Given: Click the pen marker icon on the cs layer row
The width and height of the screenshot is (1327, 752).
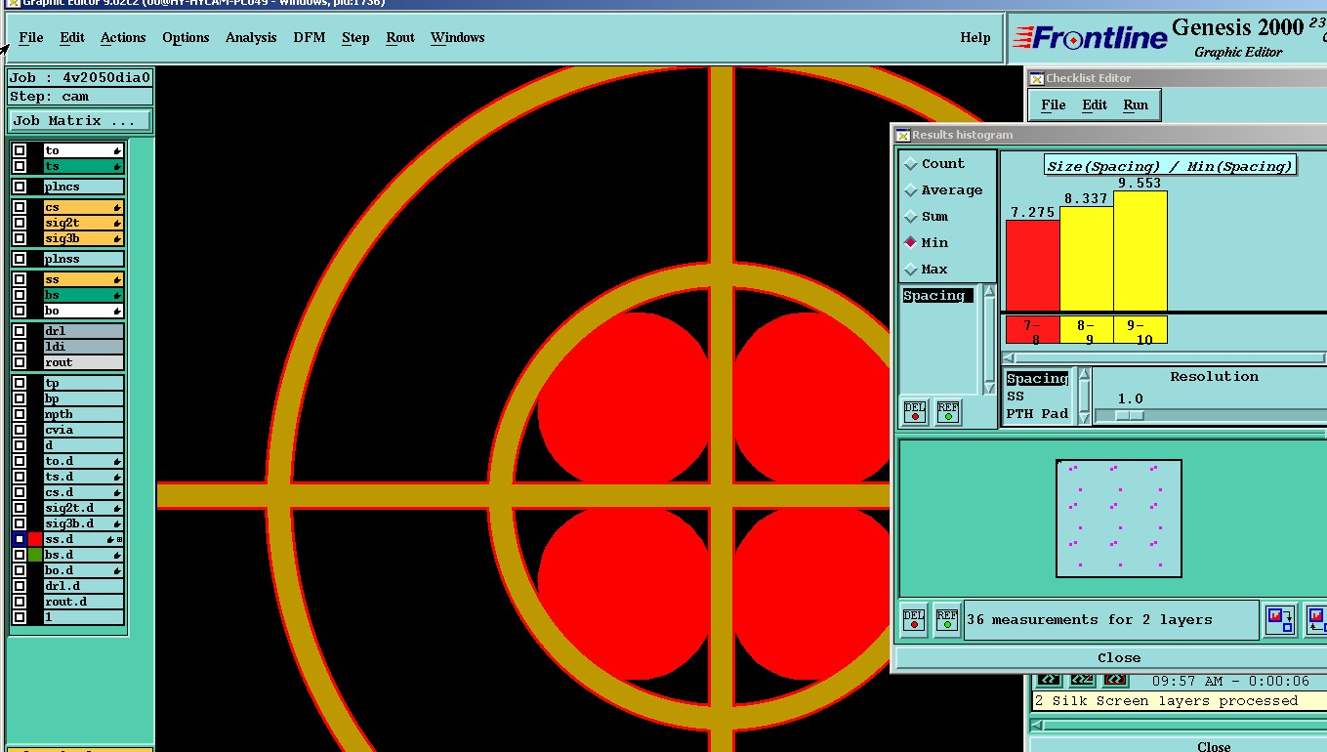Looking at the screenshot, I should click(117, 207).
